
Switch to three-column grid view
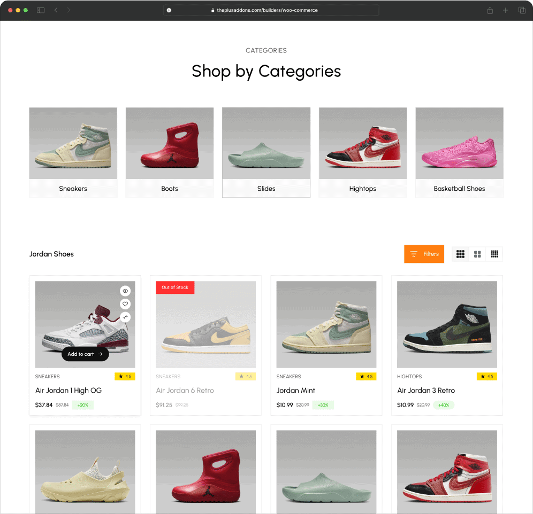[x=460, y=254]
